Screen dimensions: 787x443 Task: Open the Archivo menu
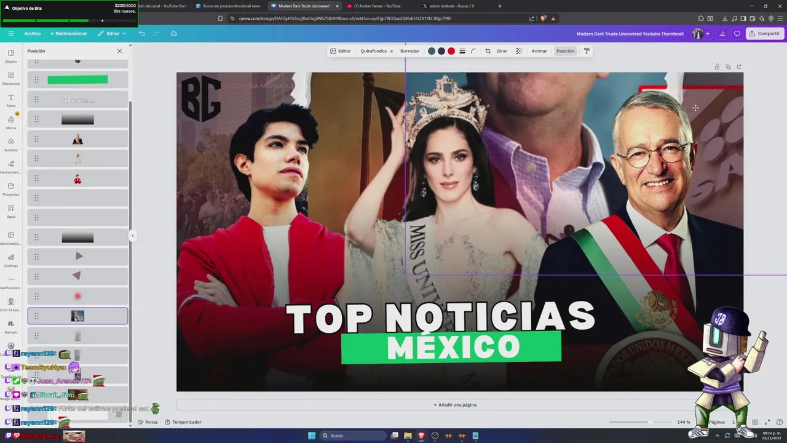[33, 33]
